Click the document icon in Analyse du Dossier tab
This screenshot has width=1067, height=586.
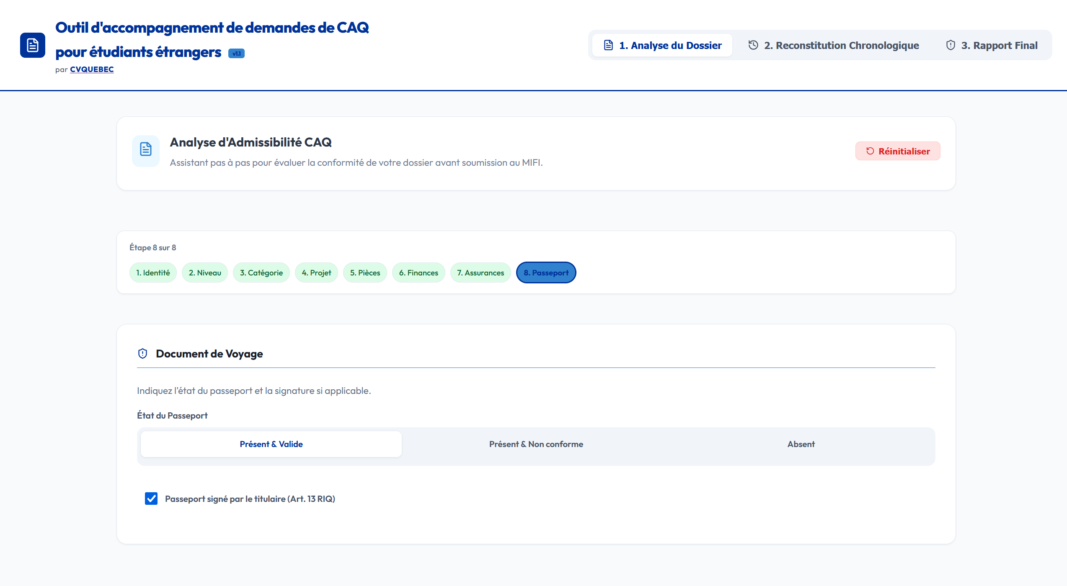(x=607, y=45)
